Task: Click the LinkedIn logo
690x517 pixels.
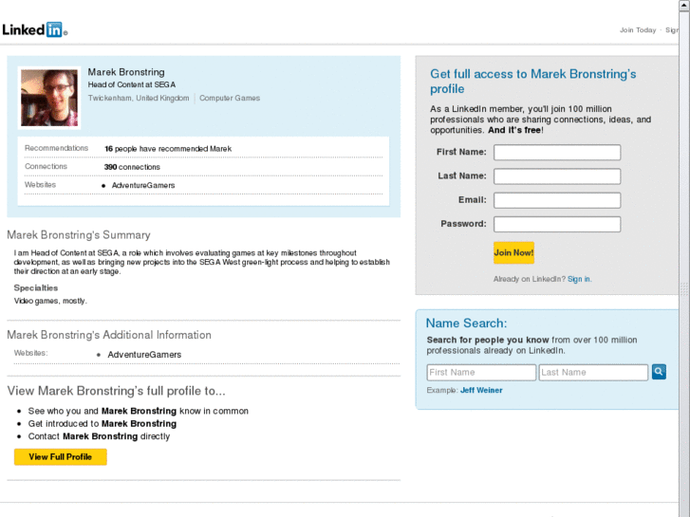Action: pos(34,29)
